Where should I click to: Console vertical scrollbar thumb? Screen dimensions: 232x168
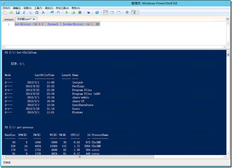pos(228,55)
